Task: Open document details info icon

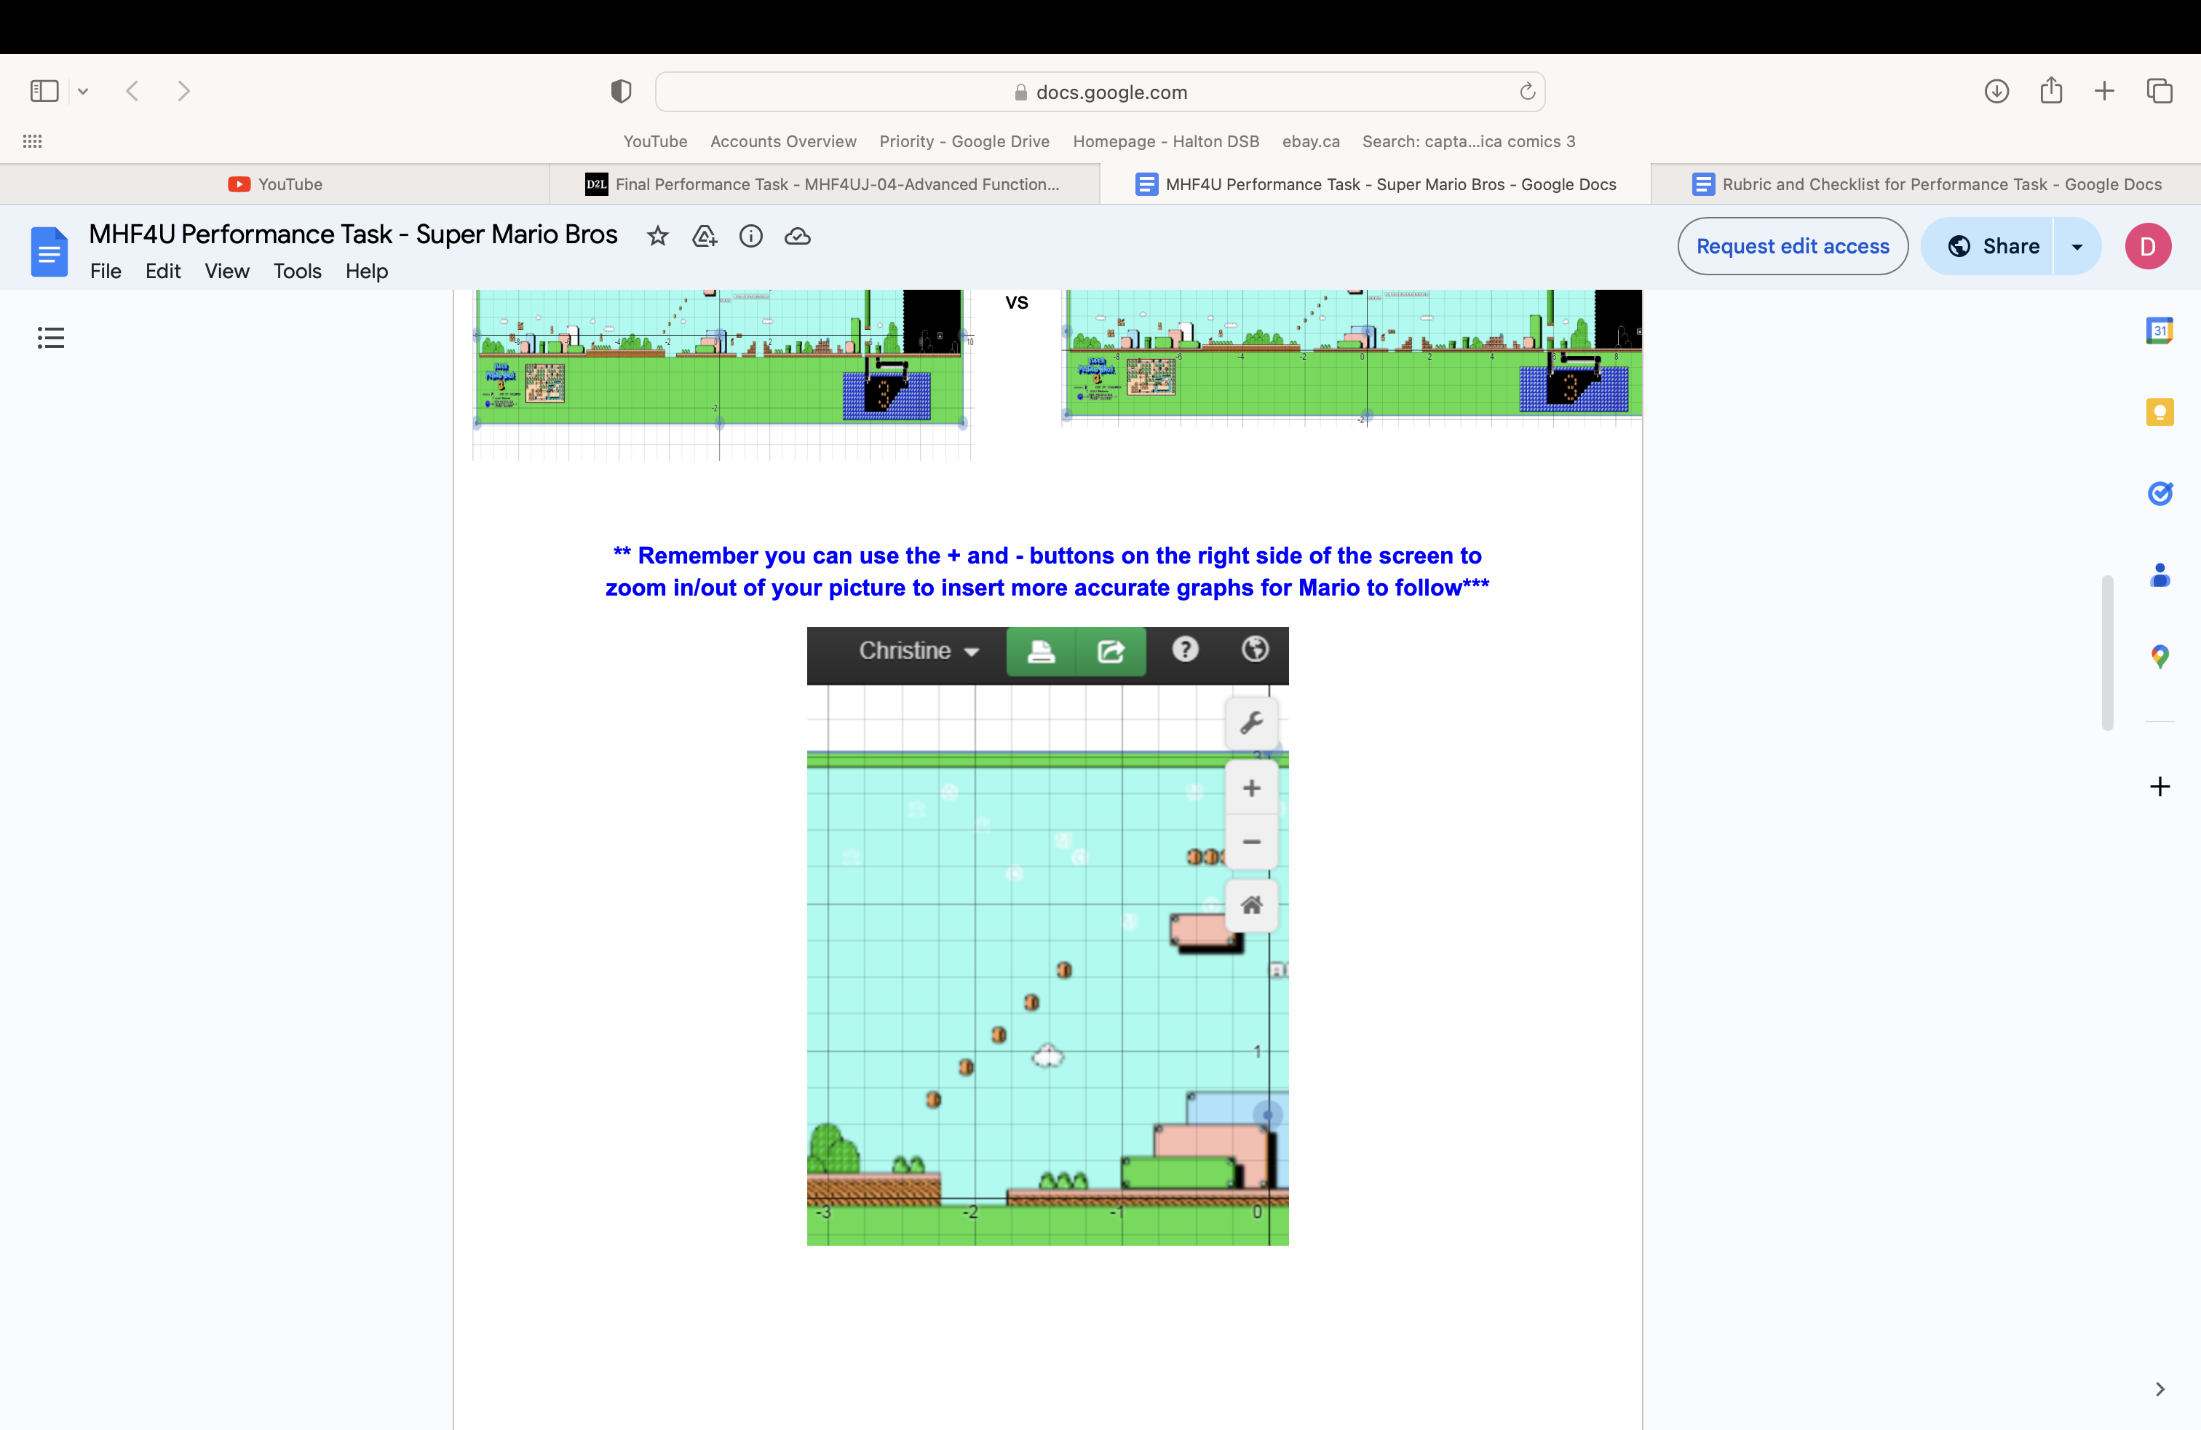Action: (751, 237)
